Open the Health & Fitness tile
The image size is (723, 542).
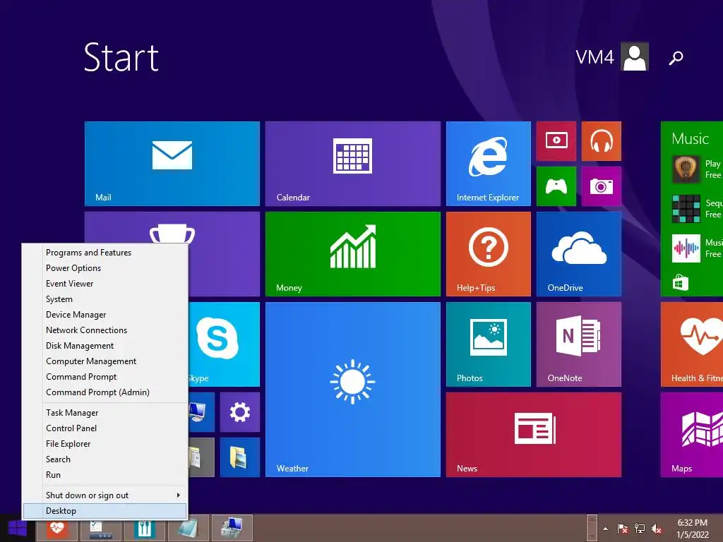[x=692, y=344]
